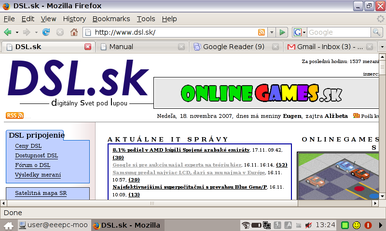Open the History menu
The height and width of the screenshot is (231, 386).
point(74,19)
